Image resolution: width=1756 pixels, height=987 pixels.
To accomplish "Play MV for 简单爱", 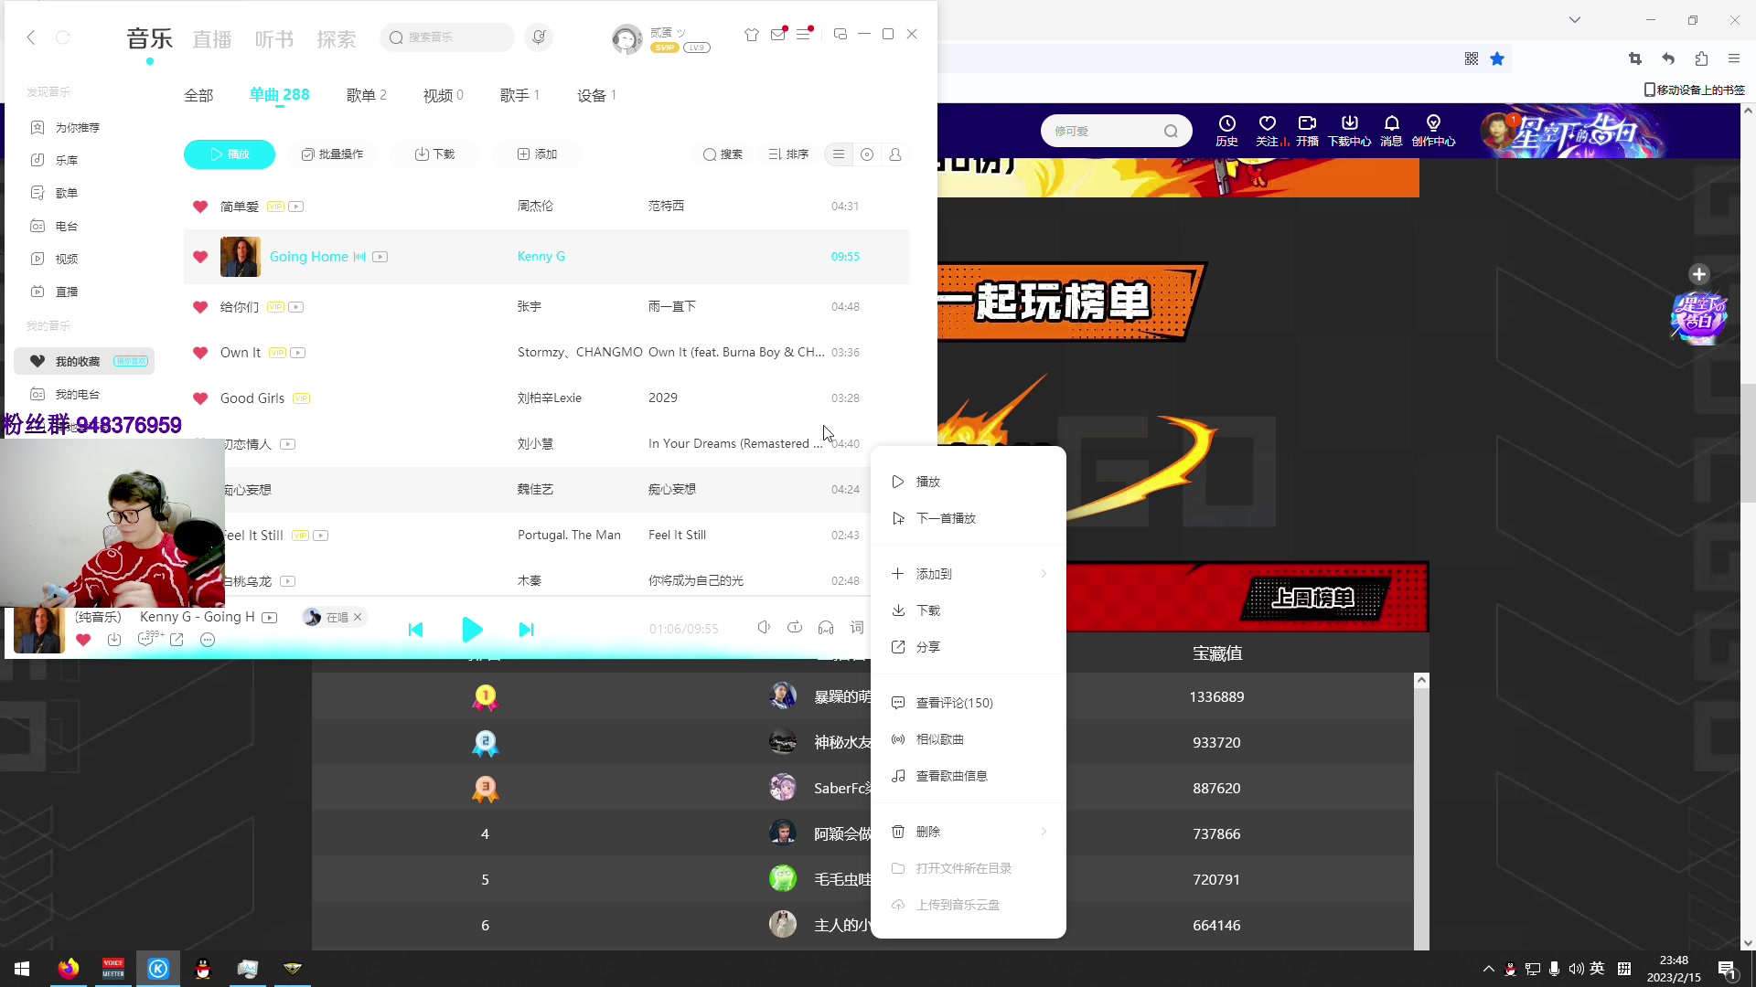I will coord(296,207).
